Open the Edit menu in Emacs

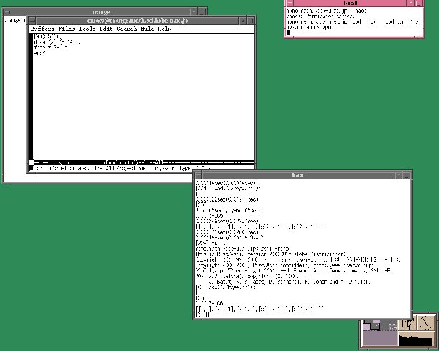click(106, 29)
